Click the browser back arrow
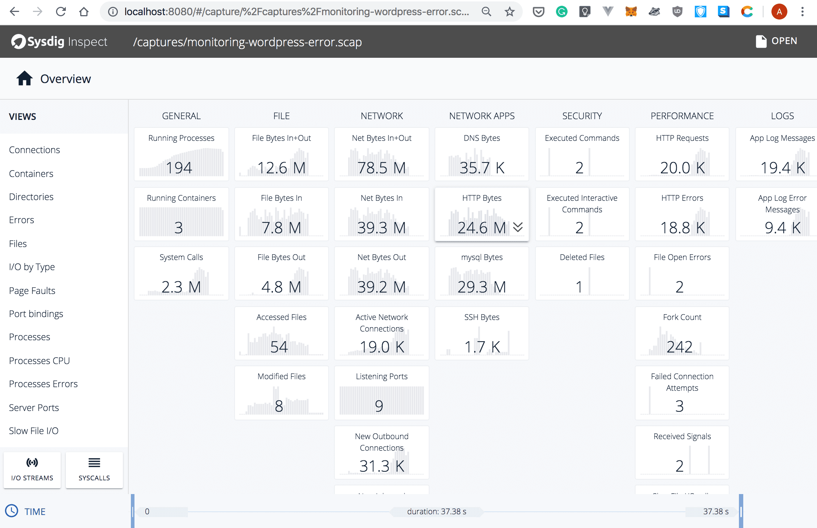The width and height of the screenshot is (817, 528). 14,12
